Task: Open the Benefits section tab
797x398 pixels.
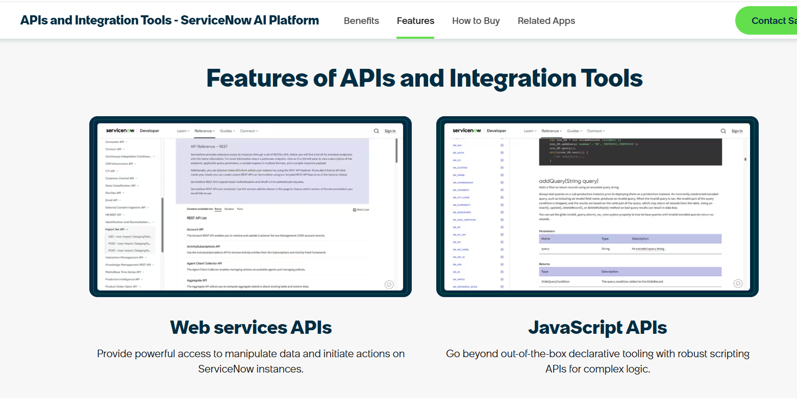Action: click(x=361, y=21)
